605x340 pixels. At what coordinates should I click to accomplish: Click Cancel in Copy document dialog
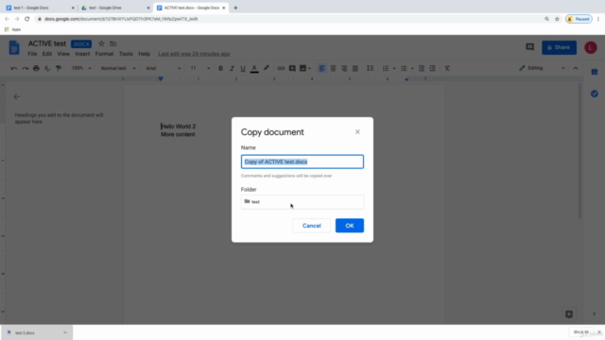311,226
